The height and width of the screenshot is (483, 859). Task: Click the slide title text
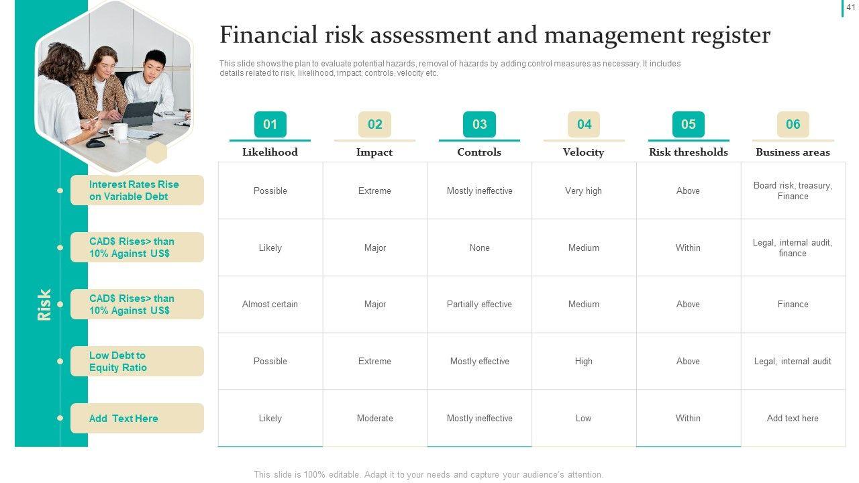495,35
